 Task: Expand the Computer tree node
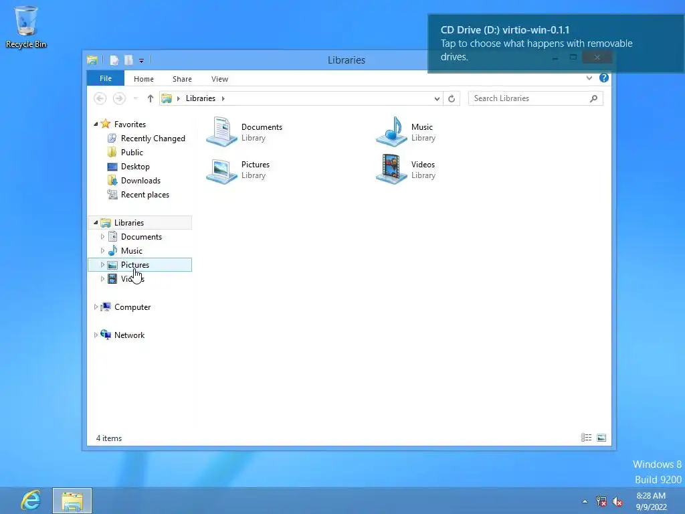tap(96, 307)
